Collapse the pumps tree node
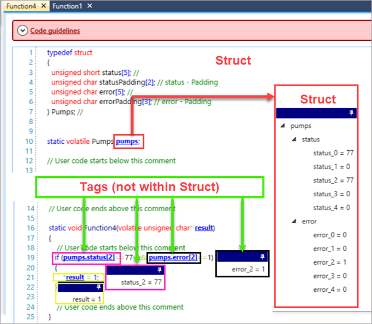 [x=282, y=125]
